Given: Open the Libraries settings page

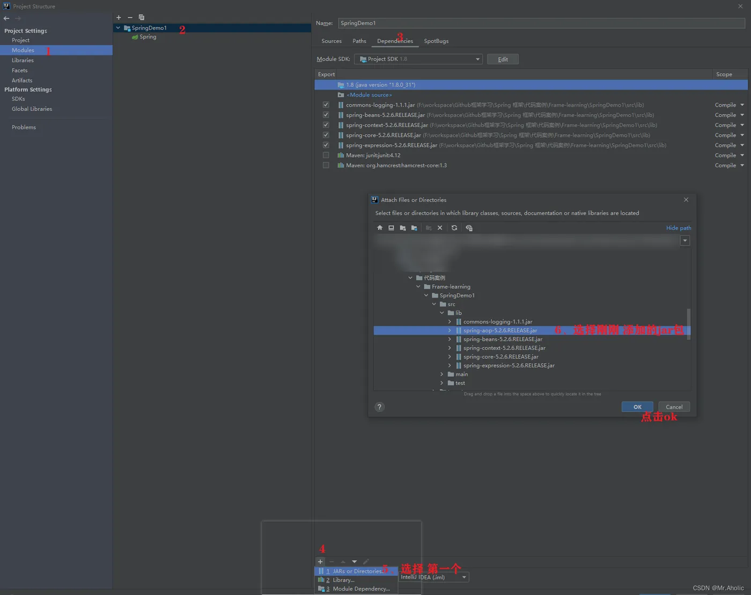Looking at the screenshot, I should click(x=23, y=61).
